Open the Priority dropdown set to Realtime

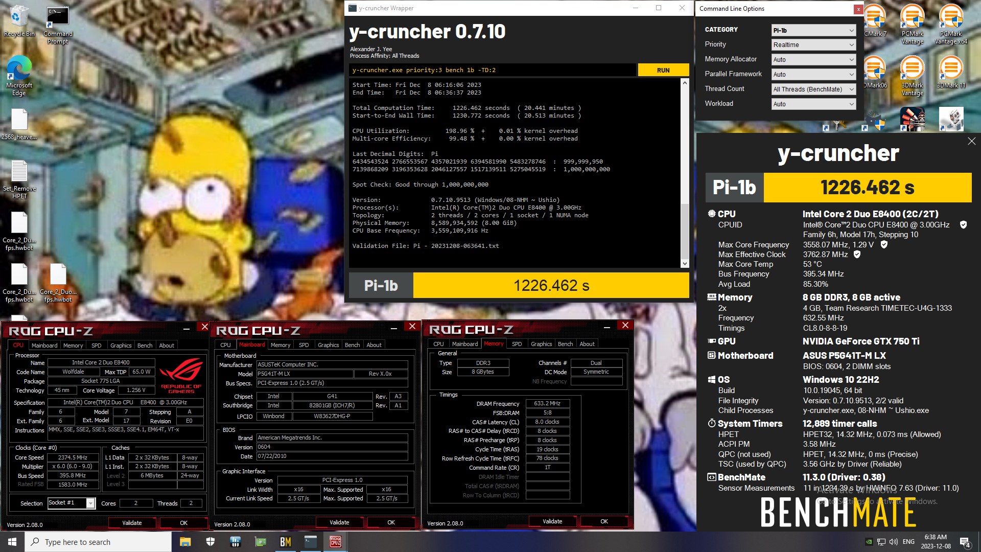click(x=813, y=45)
